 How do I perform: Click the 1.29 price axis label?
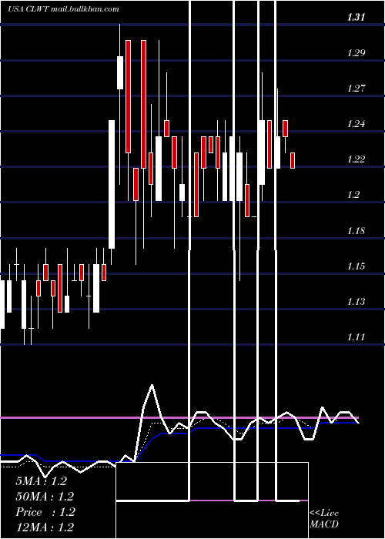[356, 53]
